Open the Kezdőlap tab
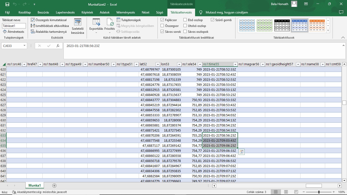Image resolution: width=347 pixels, height=195 pixels. 25,12
